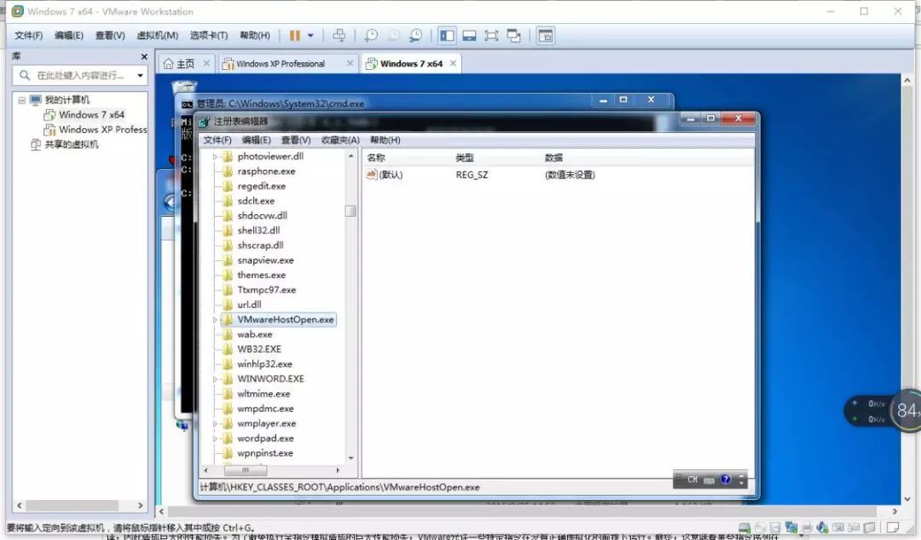Select the shell32.dll registry key
This screenshot has width=921, height=540.
258,230
